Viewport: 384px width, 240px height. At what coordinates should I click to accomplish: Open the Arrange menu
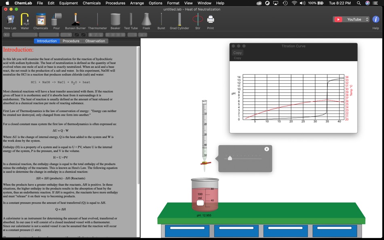pyautogui.click(x=137, y=3)
